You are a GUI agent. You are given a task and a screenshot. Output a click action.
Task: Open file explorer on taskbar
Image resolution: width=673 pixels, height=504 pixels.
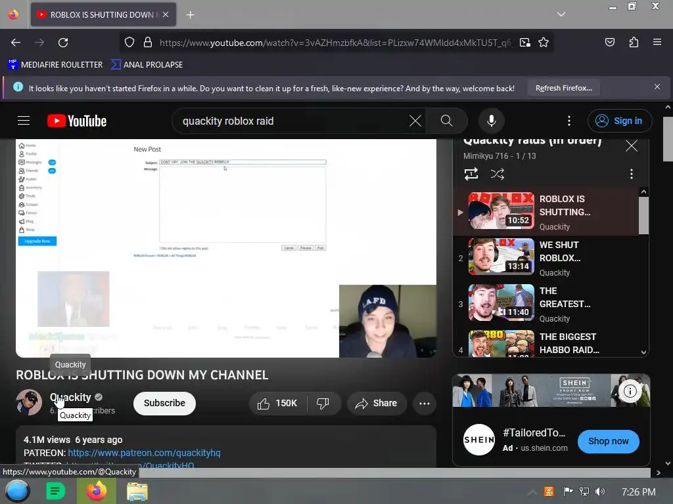tap(137, 491)
